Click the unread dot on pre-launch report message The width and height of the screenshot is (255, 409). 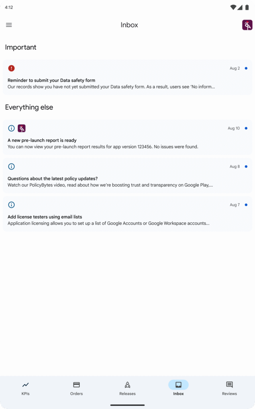coord(246,128)
